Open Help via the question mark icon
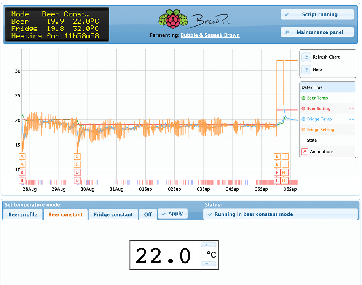This screenshot has height=285, width=362. pyautogui.click(x=306, y=70)
